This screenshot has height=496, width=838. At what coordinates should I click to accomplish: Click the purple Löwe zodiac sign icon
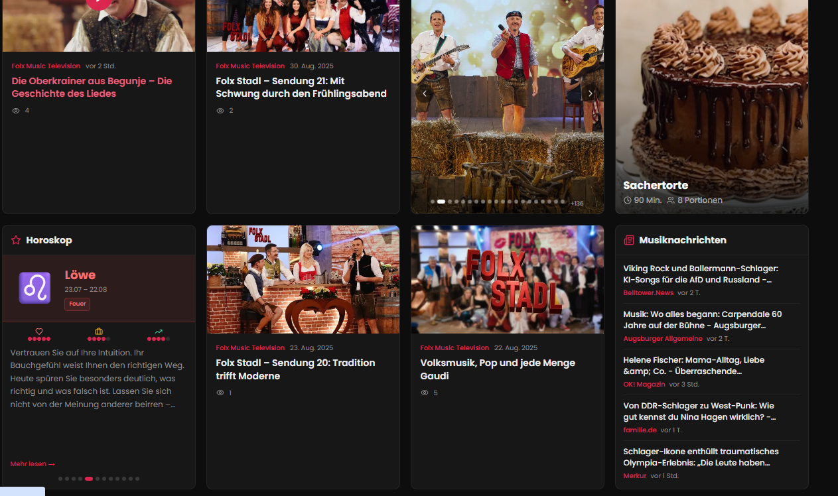coord(35,288)
